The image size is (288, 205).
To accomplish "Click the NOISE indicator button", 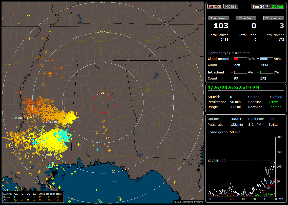I will pos(231,6).
